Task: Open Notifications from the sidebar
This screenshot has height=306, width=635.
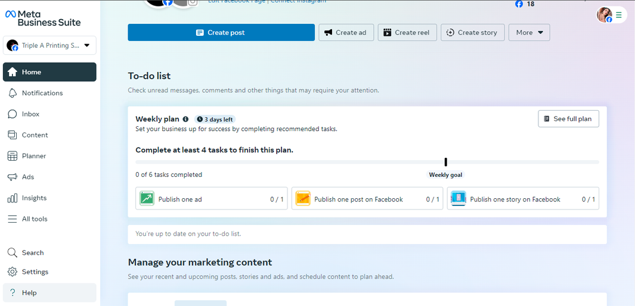Action: [49, 93]
